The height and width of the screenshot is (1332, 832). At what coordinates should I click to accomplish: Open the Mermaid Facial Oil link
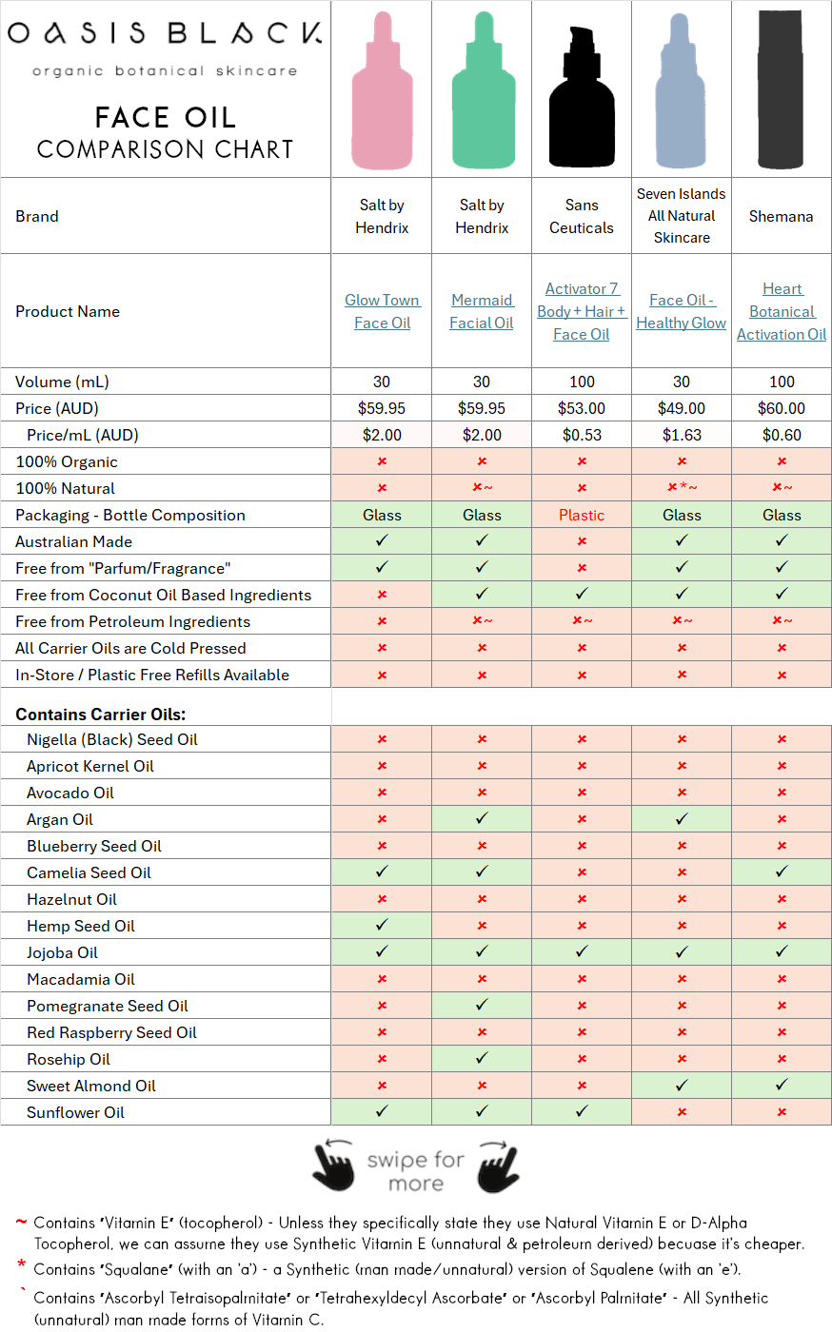[482, 311]
